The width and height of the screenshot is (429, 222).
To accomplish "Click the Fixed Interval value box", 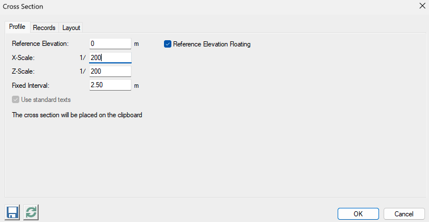I will pyautogui.click(x=110, y=85).
